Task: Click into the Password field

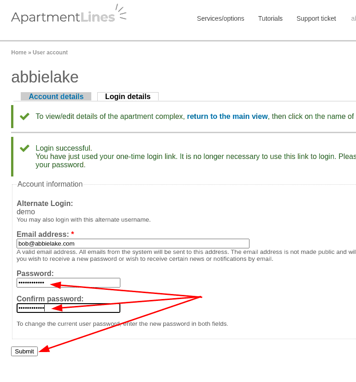Action: coord(68,282)
